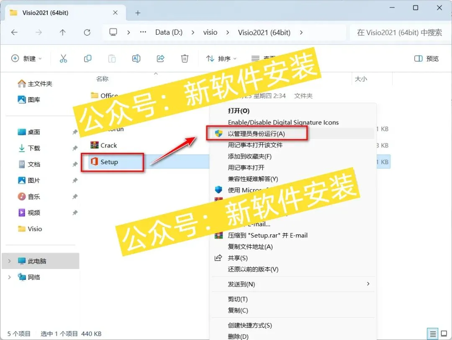Rename the selected file using rename icon
Viewport: 452px width, 340px height.
(136, 58)
